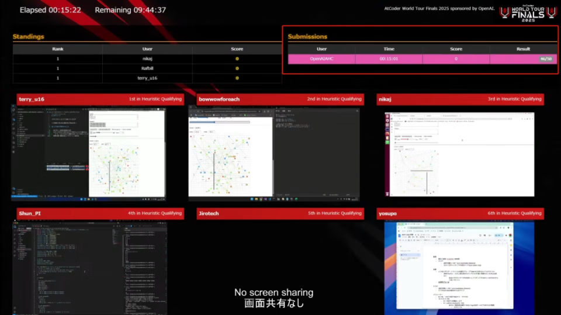Open Show Applications in nikaj's Ubuntu dock
The image size is (561, 315).
[387, 194]
